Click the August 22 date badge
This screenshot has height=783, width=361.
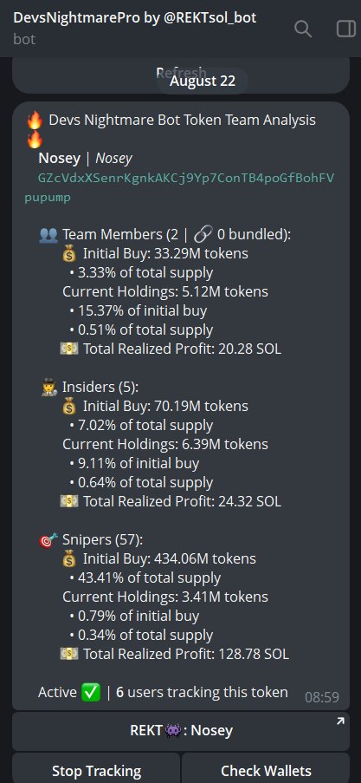point(203,81)
